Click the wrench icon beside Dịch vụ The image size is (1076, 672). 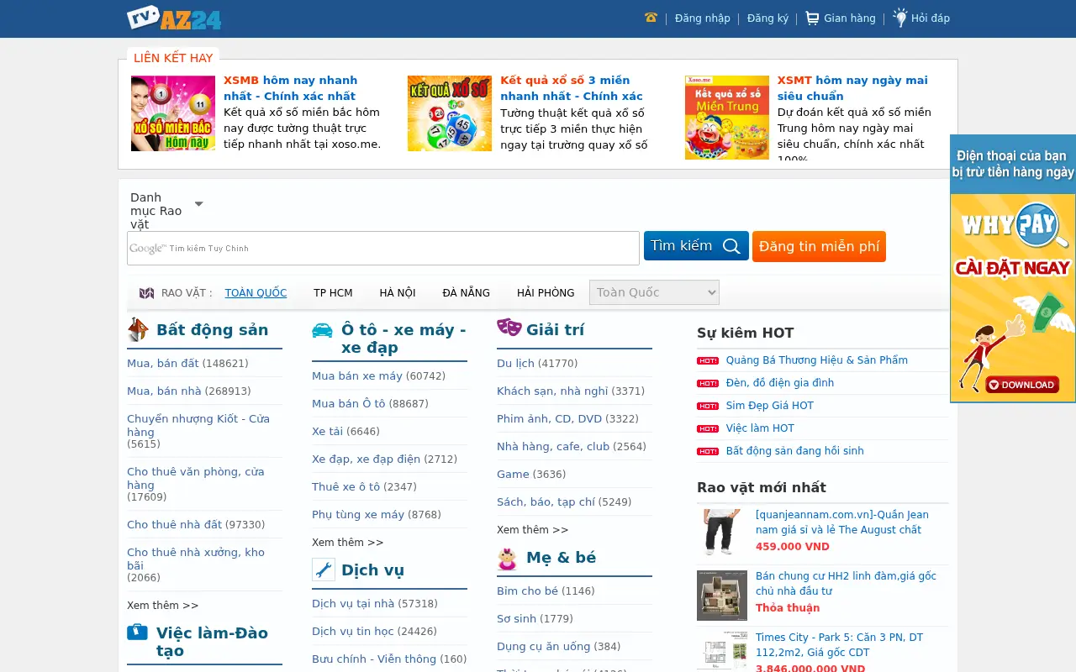[x=324, y=570]
